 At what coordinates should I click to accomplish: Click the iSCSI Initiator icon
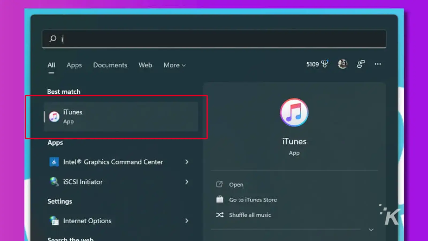tap(54, 182)
